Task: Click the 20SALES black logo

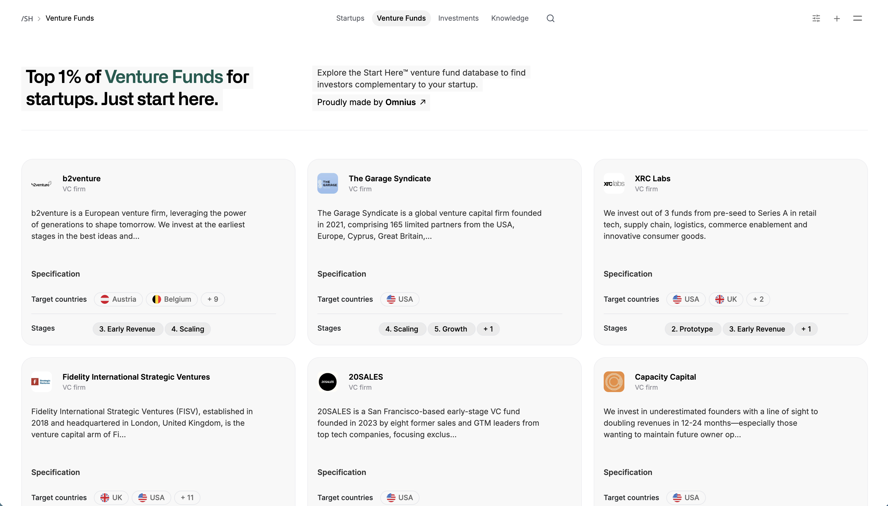Action: pyautogui.click(x=327, y=382)
